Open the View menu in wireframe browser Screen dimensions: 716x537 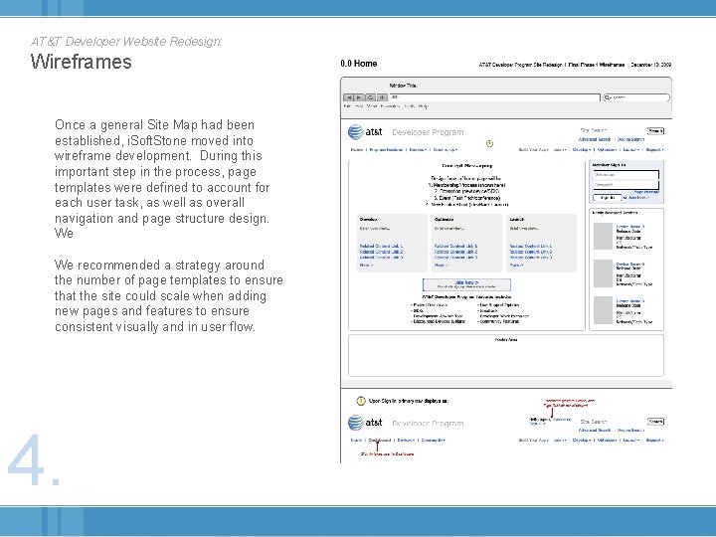[x=372, y=106]
